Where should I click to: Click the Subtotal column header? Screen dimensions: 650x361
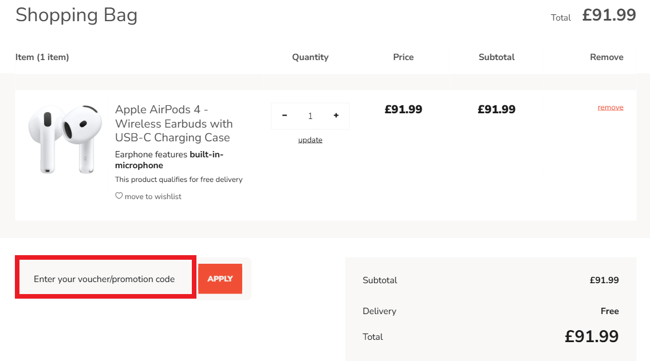click(x=497, y=57)
